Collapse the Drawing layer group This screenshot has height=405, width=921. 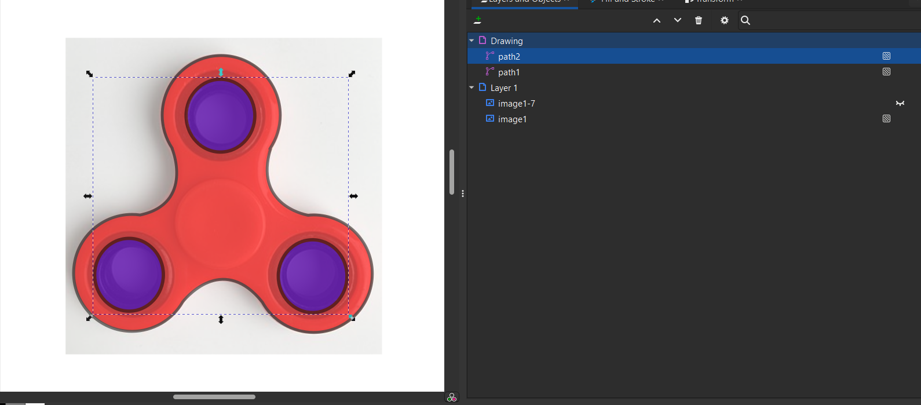472,41
